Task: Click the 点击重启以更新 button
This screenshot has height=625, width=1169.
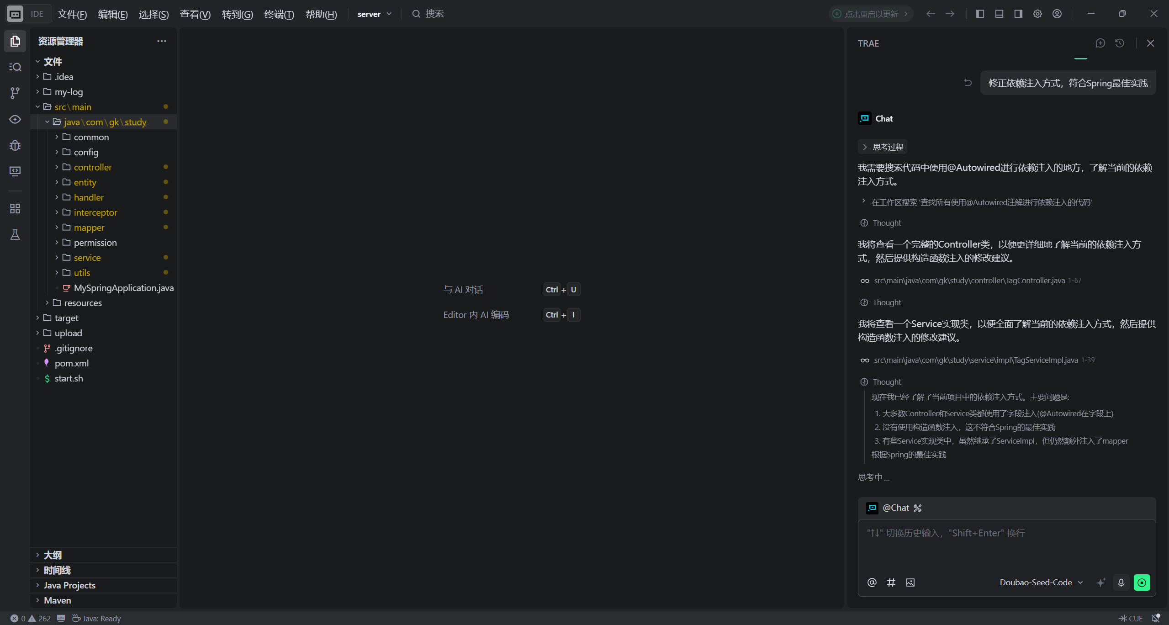Action: 871,14
